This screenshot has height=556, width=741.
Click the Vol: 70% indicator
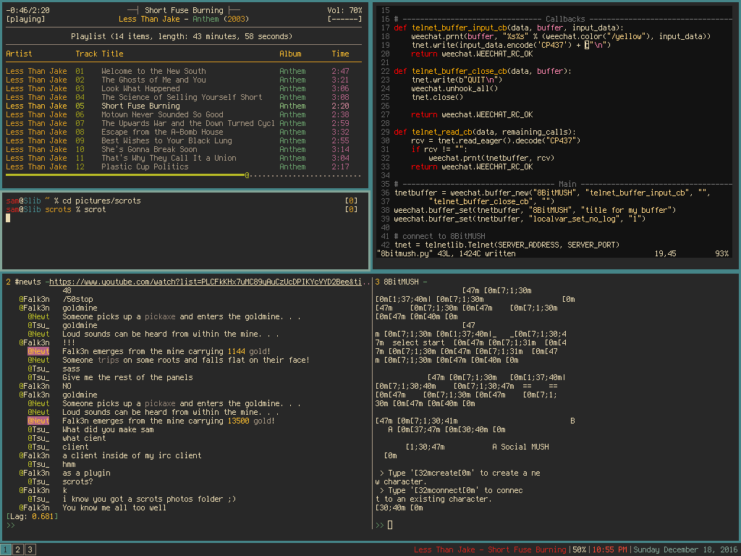coord(344,10)
